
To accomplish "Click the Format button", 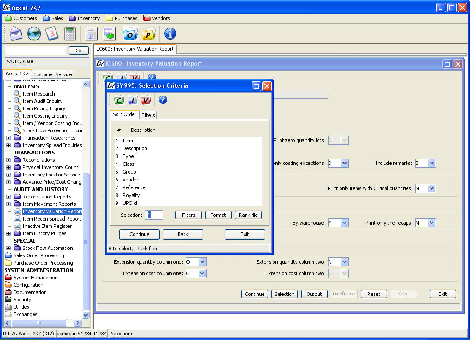I will (x=218, y=215).
